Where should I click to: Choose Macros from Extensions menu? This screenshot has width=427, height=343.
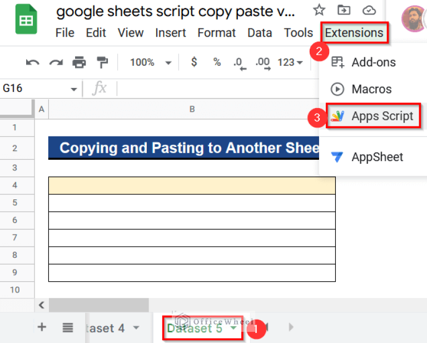pos(373,89)
